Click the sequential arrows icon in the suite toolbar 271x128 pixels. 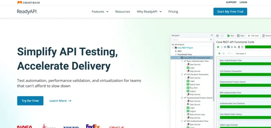coord(232,47)
